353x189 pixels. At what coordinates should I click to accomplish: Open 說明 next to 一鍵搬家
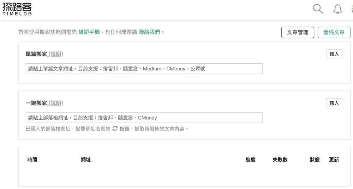point(56,103)
